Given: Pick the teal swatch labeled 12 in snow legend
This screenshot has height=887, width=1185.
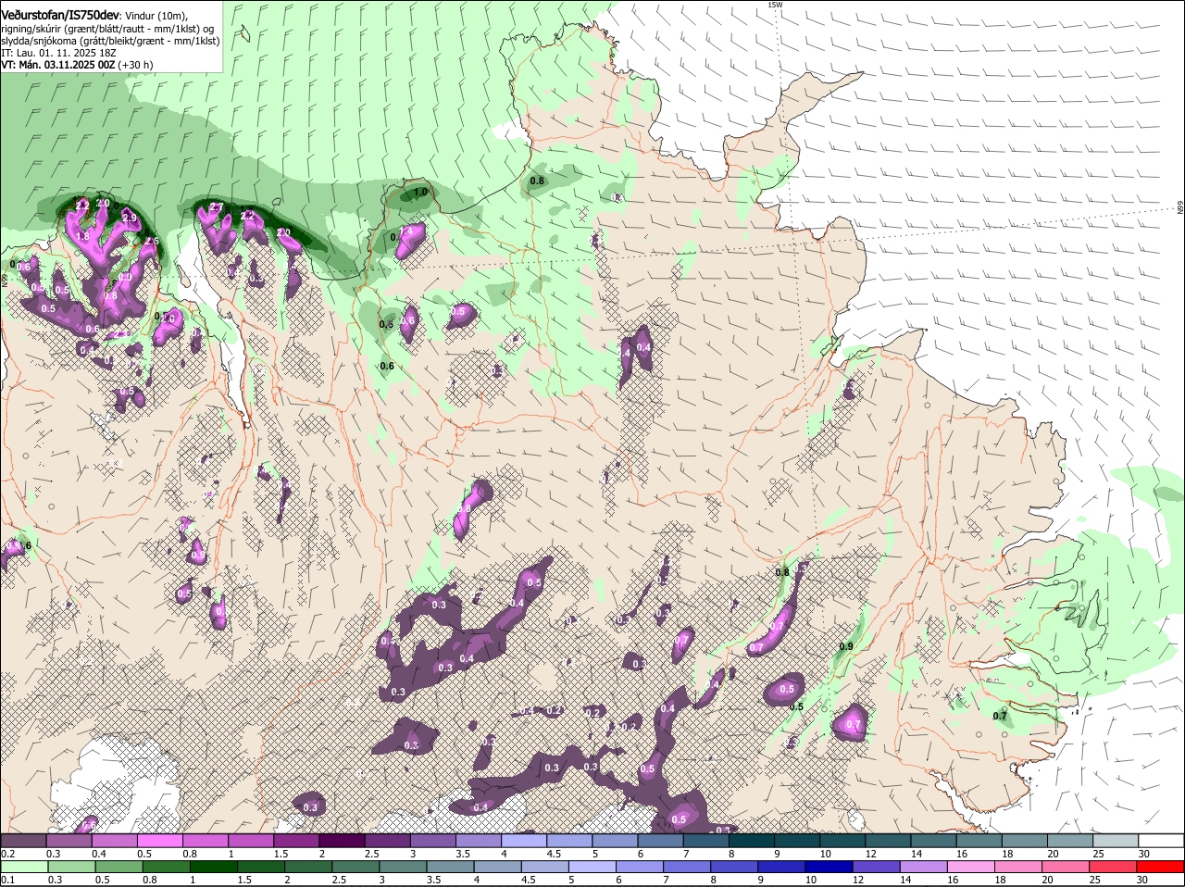Looking at the screenshot, I should (888, 840).
